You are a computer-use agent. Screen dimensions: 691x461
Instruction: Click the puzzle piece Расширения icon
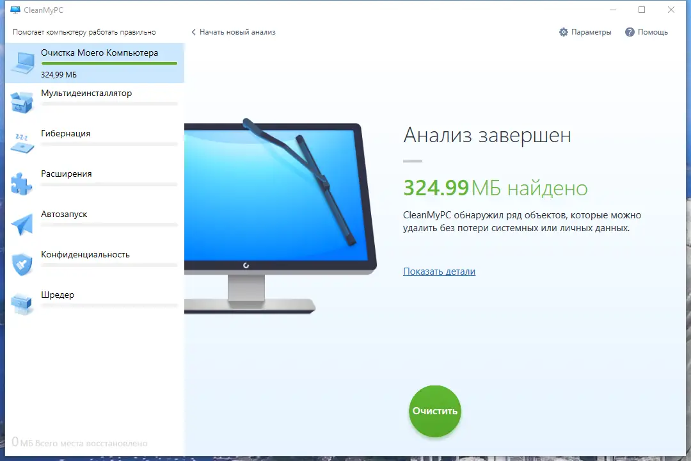tap(22, 184)
